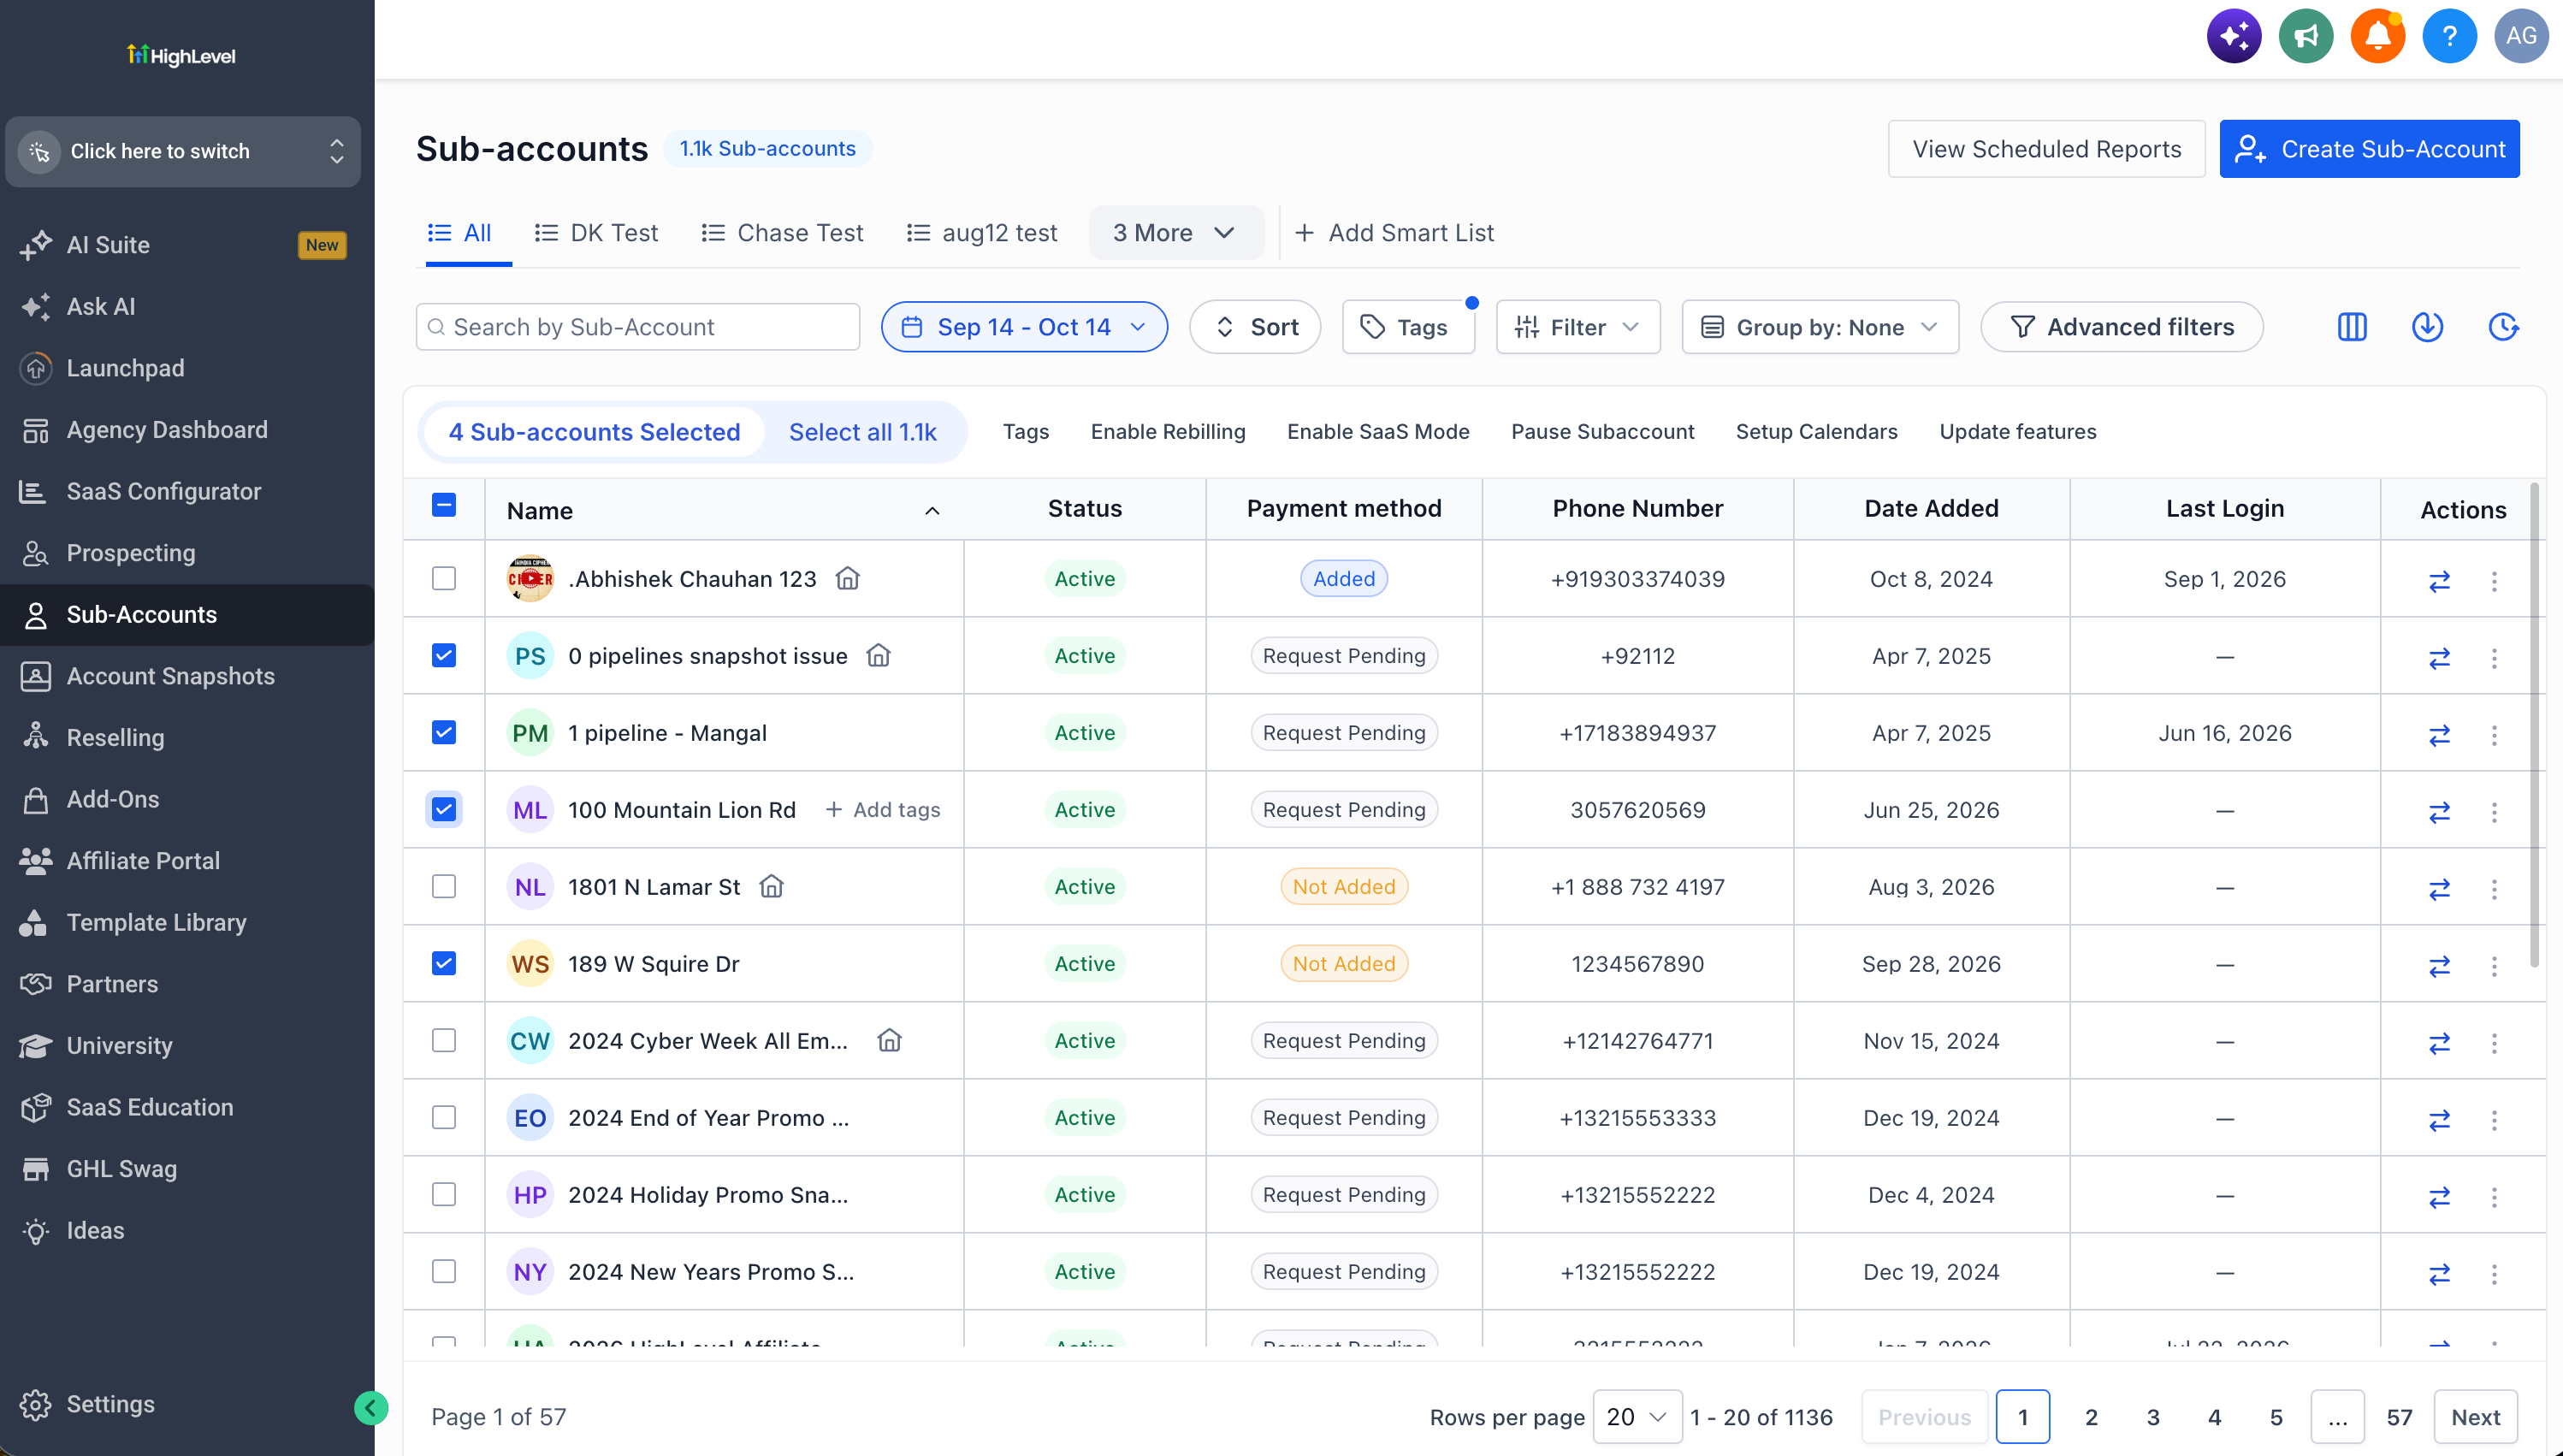Open the notifications bell
Image resolution: width=2563 pixels, height=1456 pixels.
click(2377, 36)
